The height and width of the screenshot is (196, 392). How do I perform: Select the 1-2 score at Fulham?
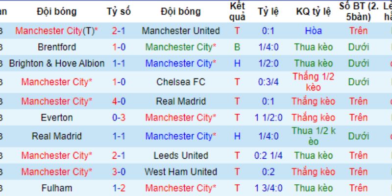click(119, 188)
